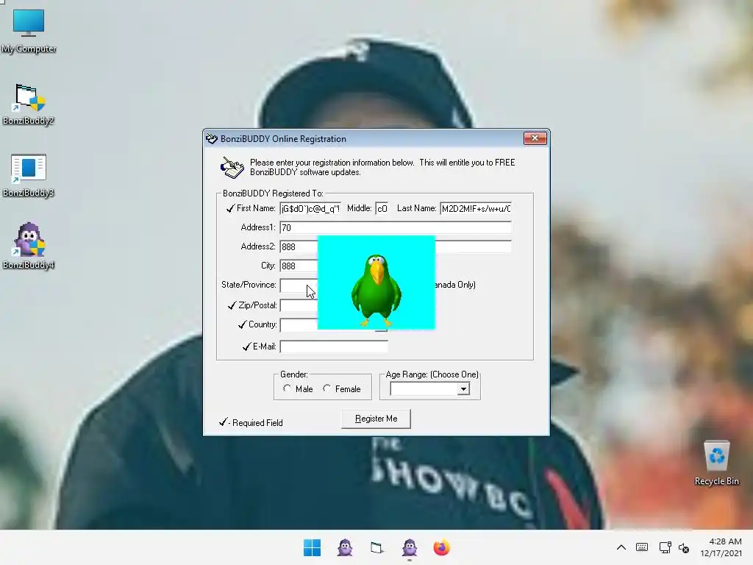The image size is (753, 565).
Task: Focus the Address2 field containing 888
Action: pyautogui.click(x=299, y=246)
